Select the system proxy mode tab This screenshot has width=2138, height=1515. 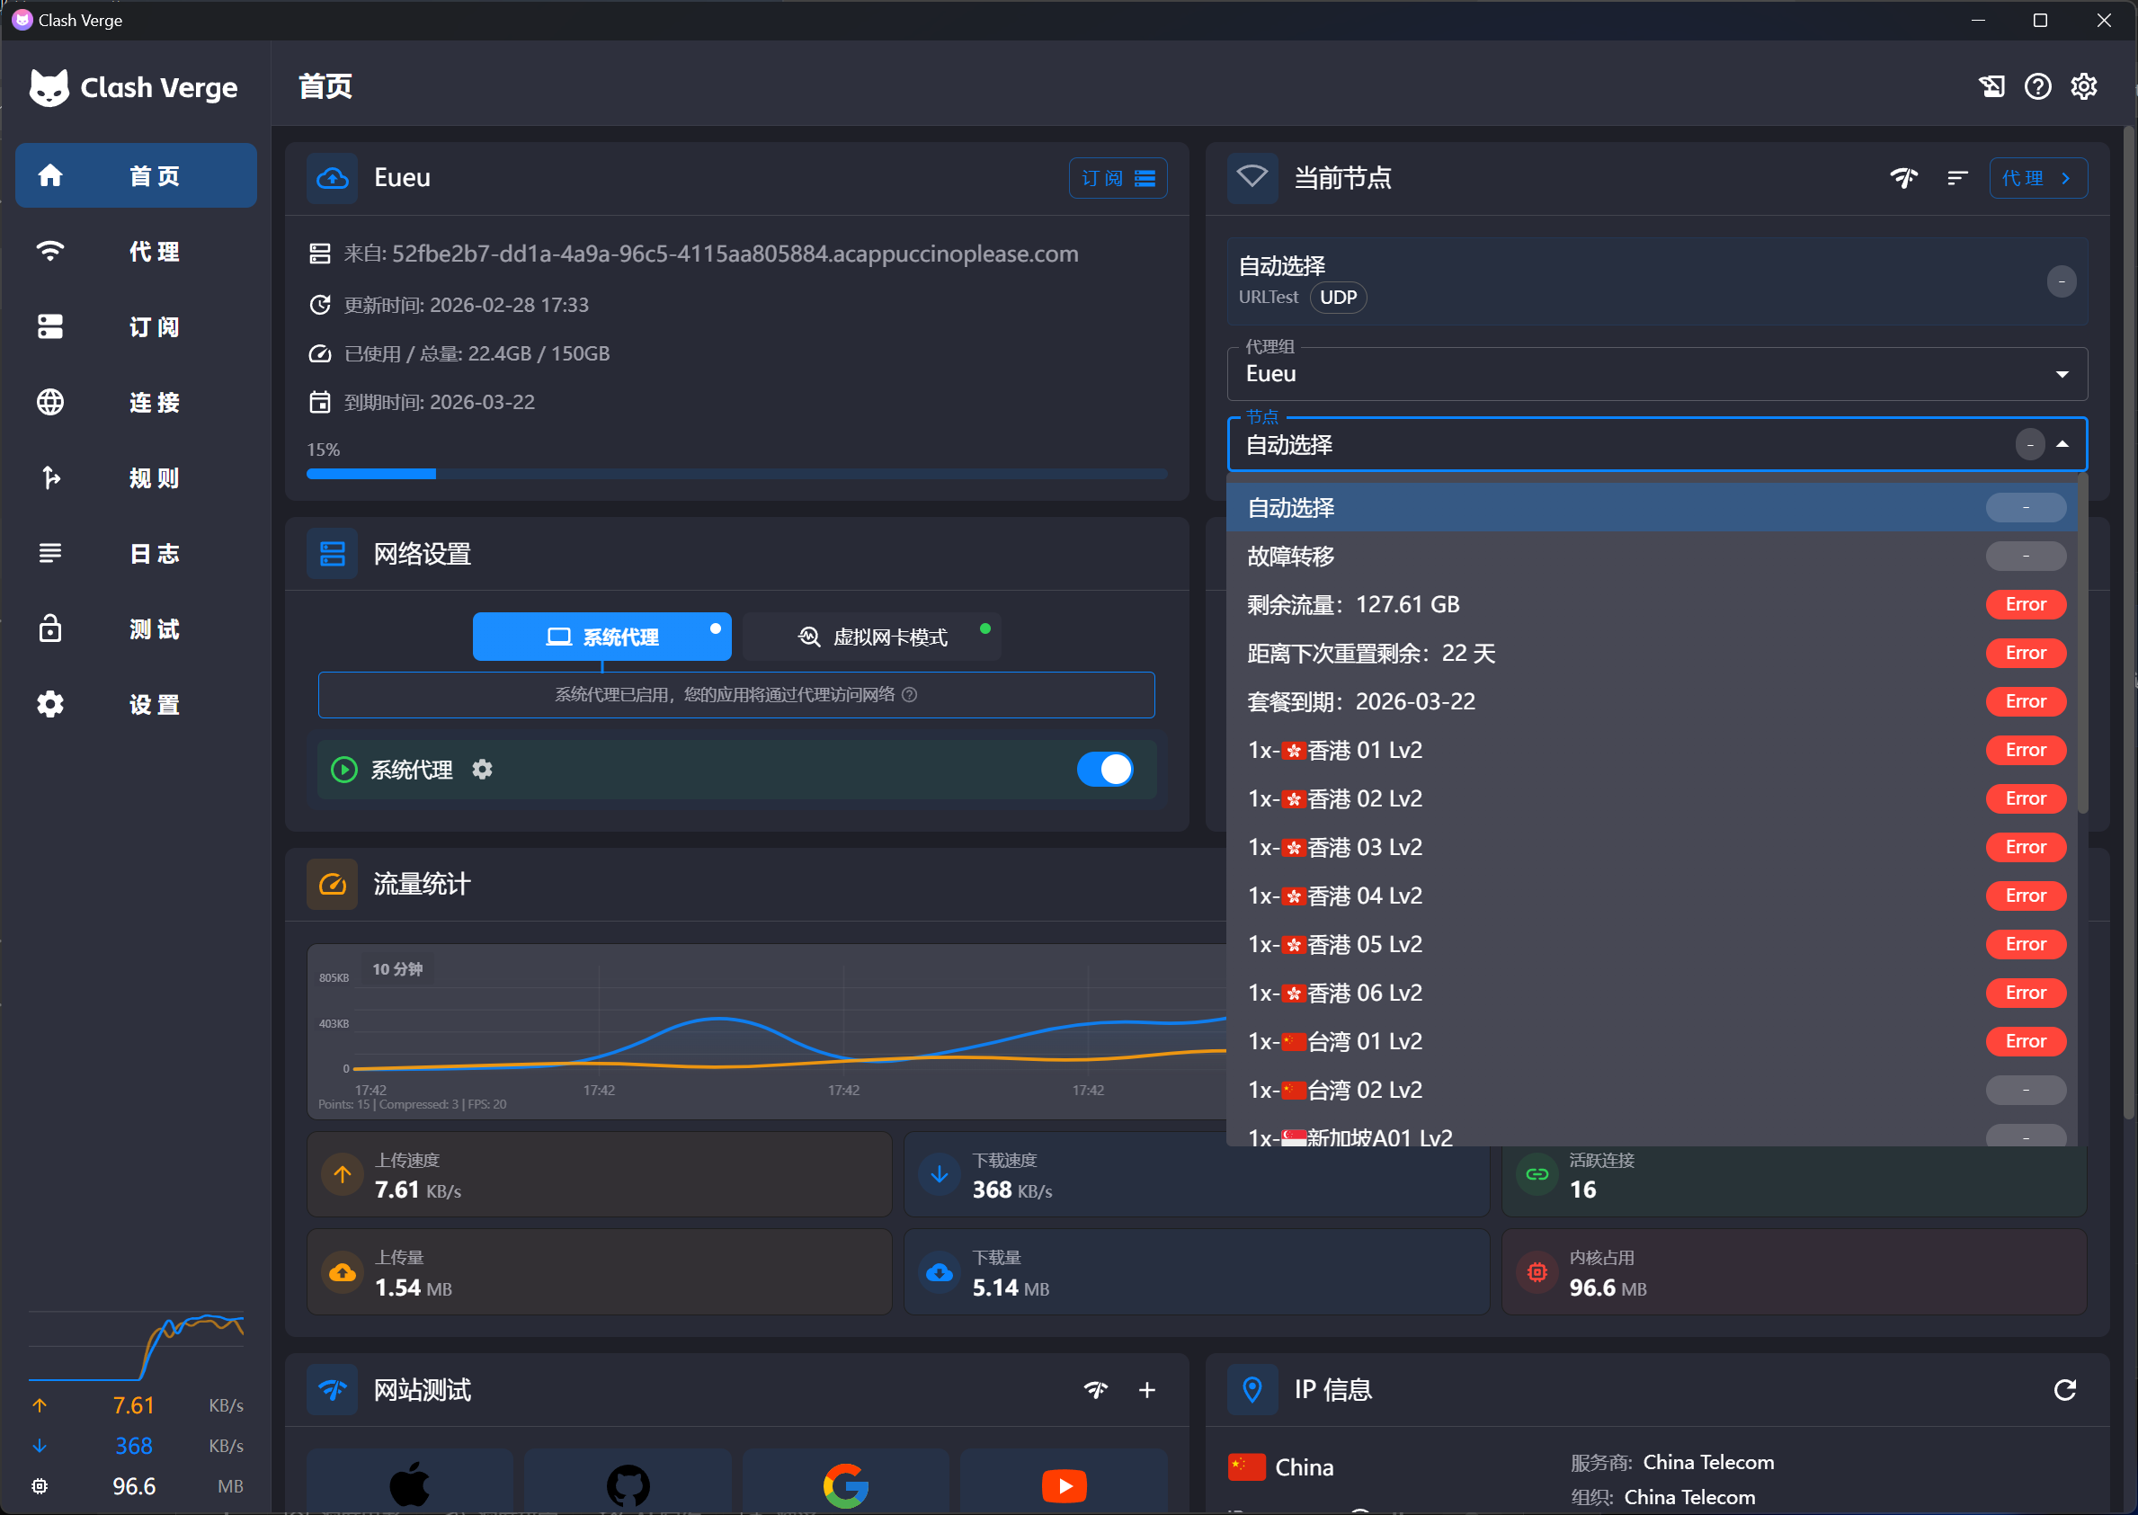(x=601, y=637)
